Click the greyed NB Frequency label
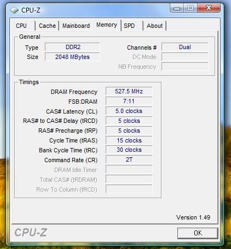This screenshot has height=249, width=231. [x=137, y=67]
